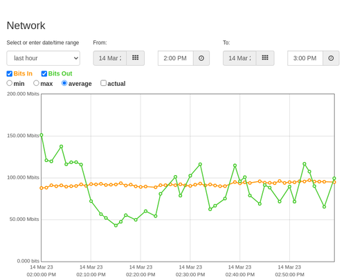Click the '200.000 Mbits' axis label
Viewport: 346px width, 279px height.
point(23,93)
